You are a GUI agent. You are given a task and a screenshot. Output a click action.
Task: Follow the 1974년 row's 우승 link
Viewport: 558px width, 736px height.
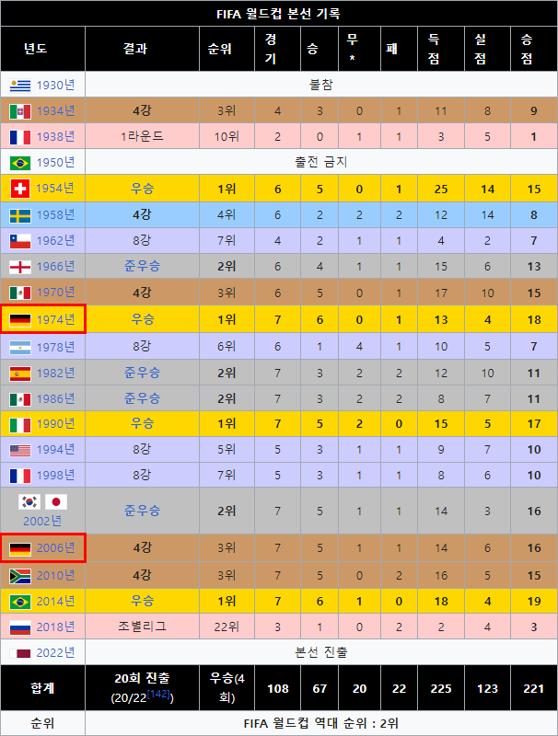point(143,319)
